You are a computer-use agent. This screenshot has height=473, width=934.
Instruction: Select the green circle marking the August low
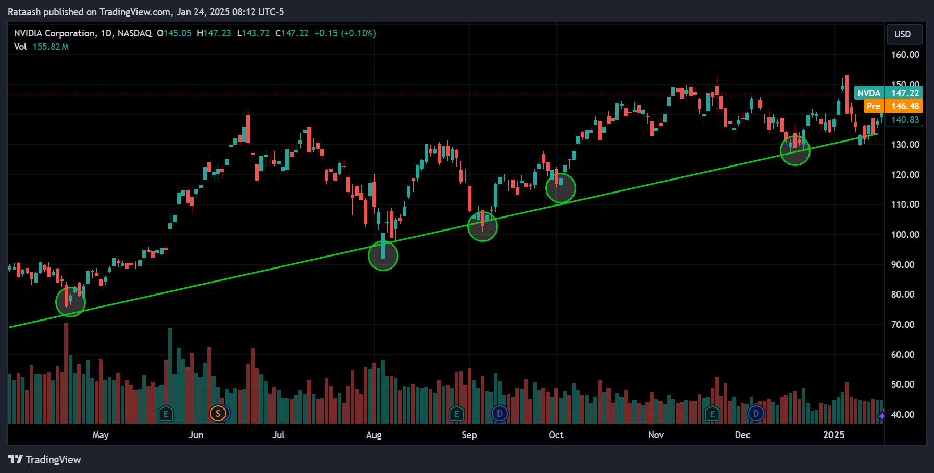(383, 255)
